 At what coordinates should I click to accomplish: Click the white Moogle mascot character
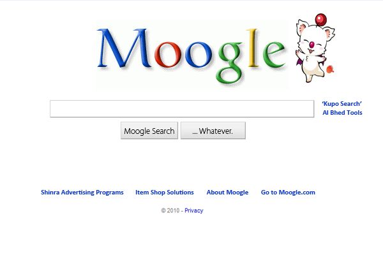click(x=315, y=49)
